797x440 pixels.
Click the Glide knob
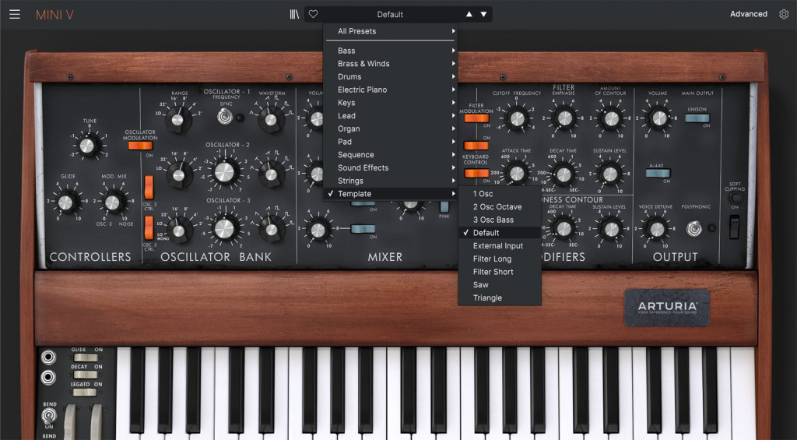pos(65,202)
